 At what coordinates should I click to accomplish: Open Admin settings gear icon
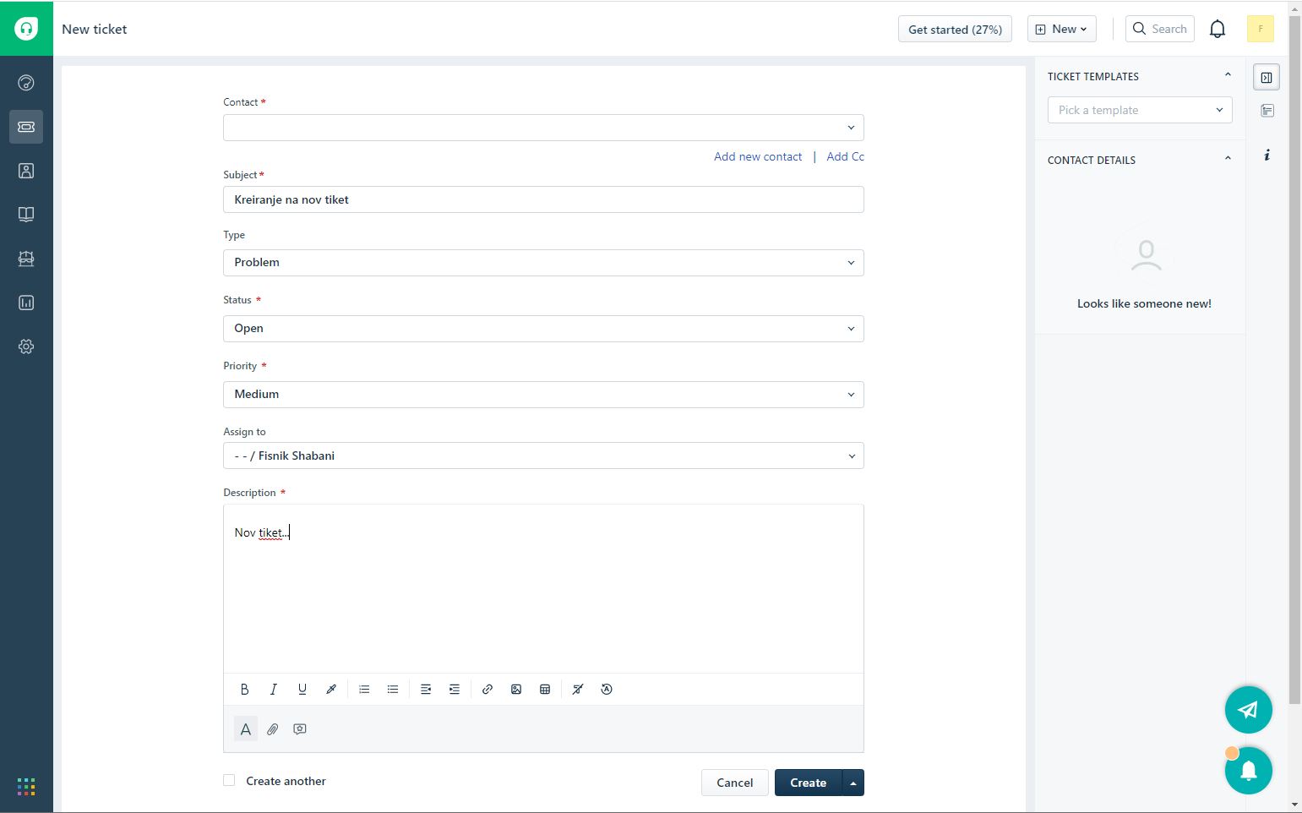26,346
